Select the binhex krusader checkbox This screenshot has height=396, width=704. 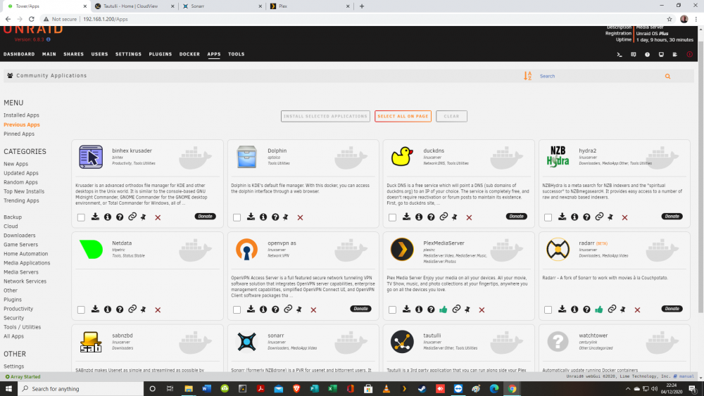coord(81,217)
